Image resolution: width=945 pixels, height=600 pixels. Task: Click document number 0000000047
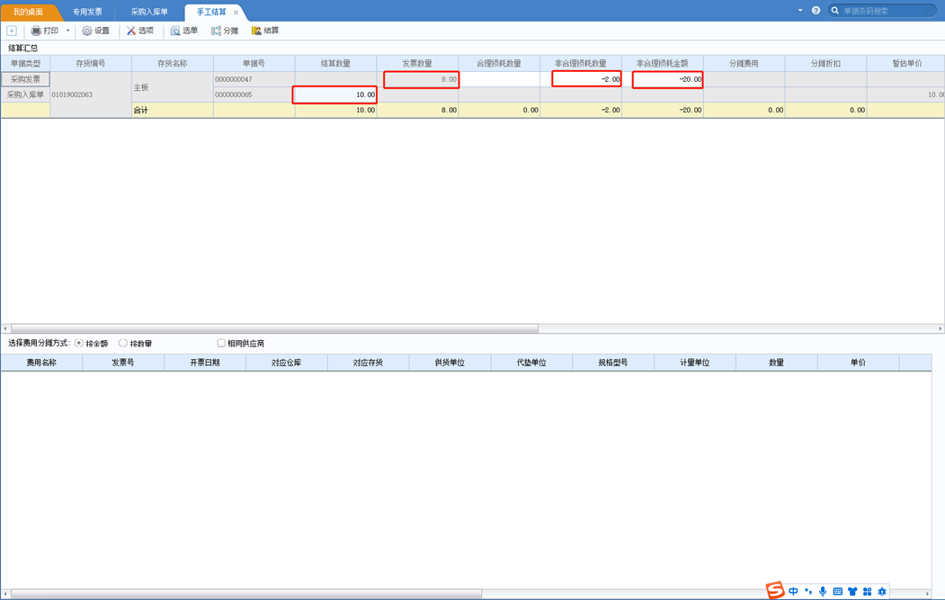234,79
